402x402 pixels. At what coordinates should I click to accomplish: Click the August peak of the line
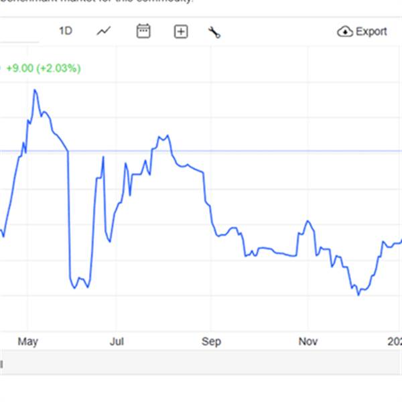(161, 136)
